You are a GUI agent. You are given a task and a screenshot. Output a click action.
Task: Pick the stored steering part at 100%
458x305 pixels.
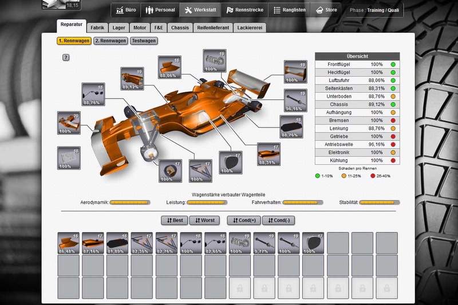pos(191,243)
